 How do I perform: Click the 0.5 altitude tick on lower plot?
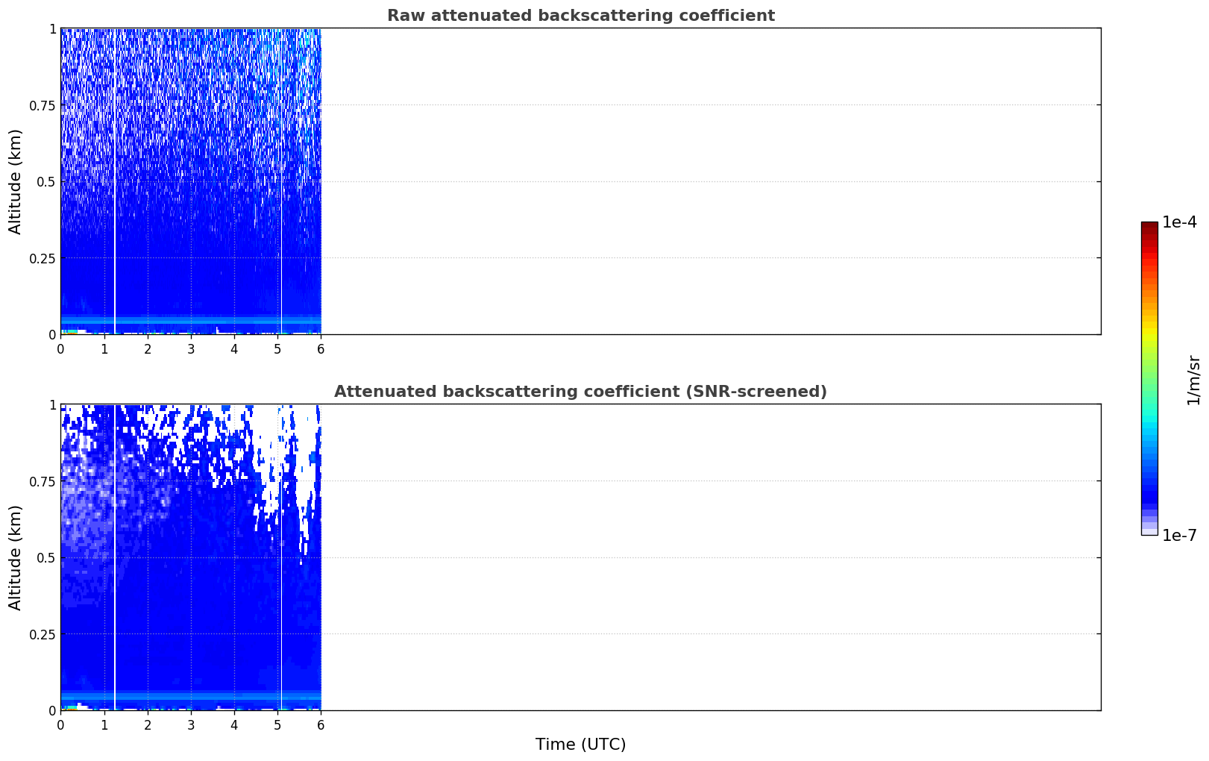[x=46, y=557]
